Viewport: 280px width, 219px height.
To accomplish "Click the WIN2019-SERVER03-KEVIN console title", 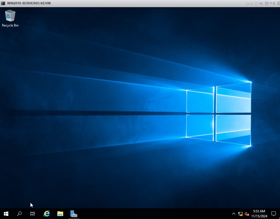I will click(x=29, y=3).
